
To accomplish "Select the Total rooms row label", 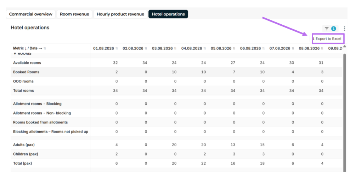I will 23,91.
